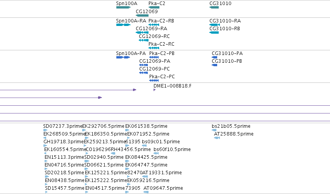Select the Pka-C2-RC transcript glyph
Screen dimensions: 330x194
pos(154,48)
